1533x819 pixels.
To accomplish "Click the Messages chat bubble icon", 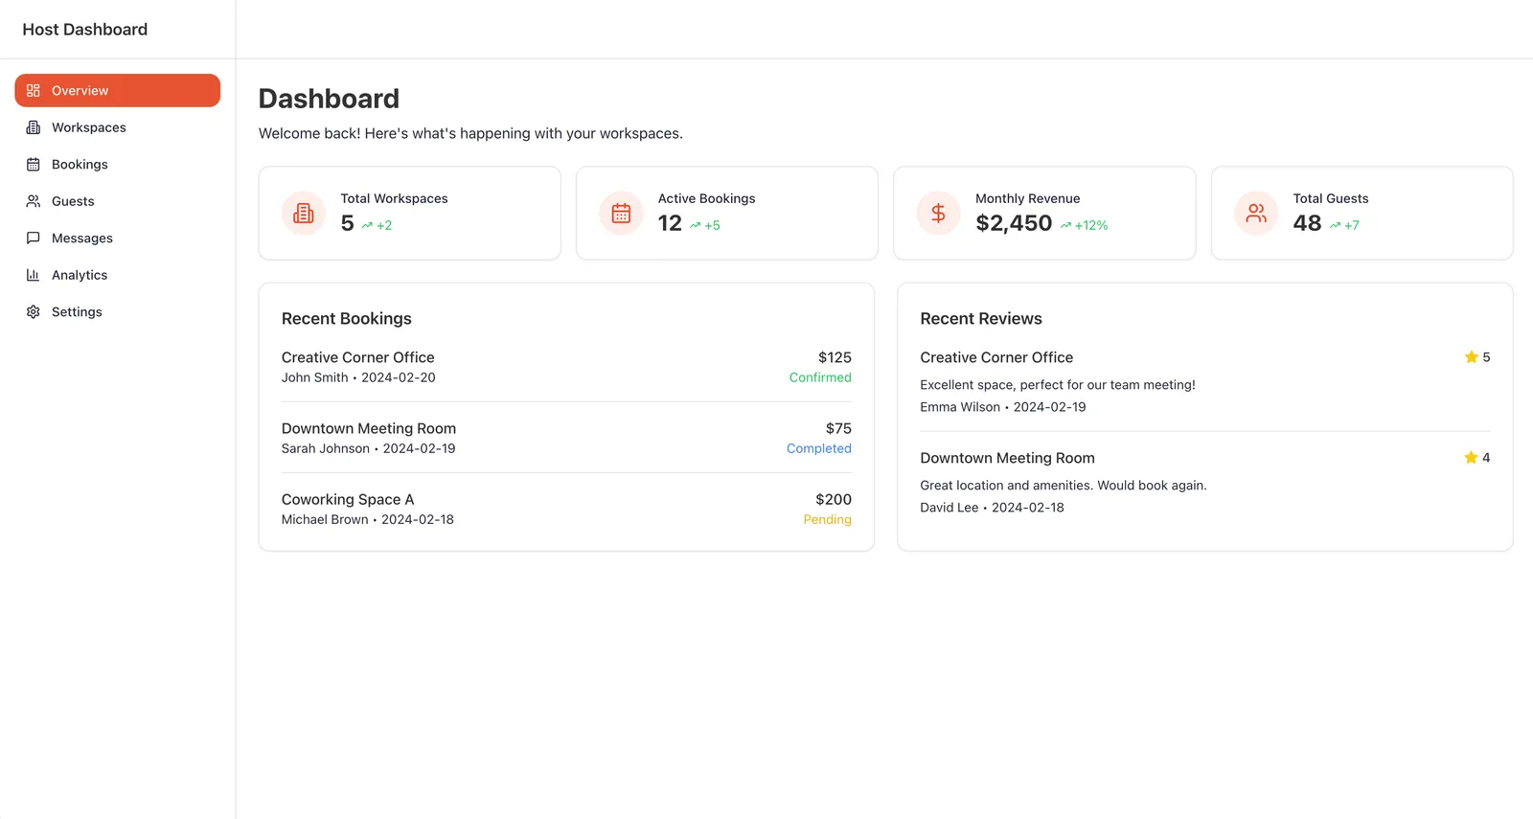I will tap(34, 239).
